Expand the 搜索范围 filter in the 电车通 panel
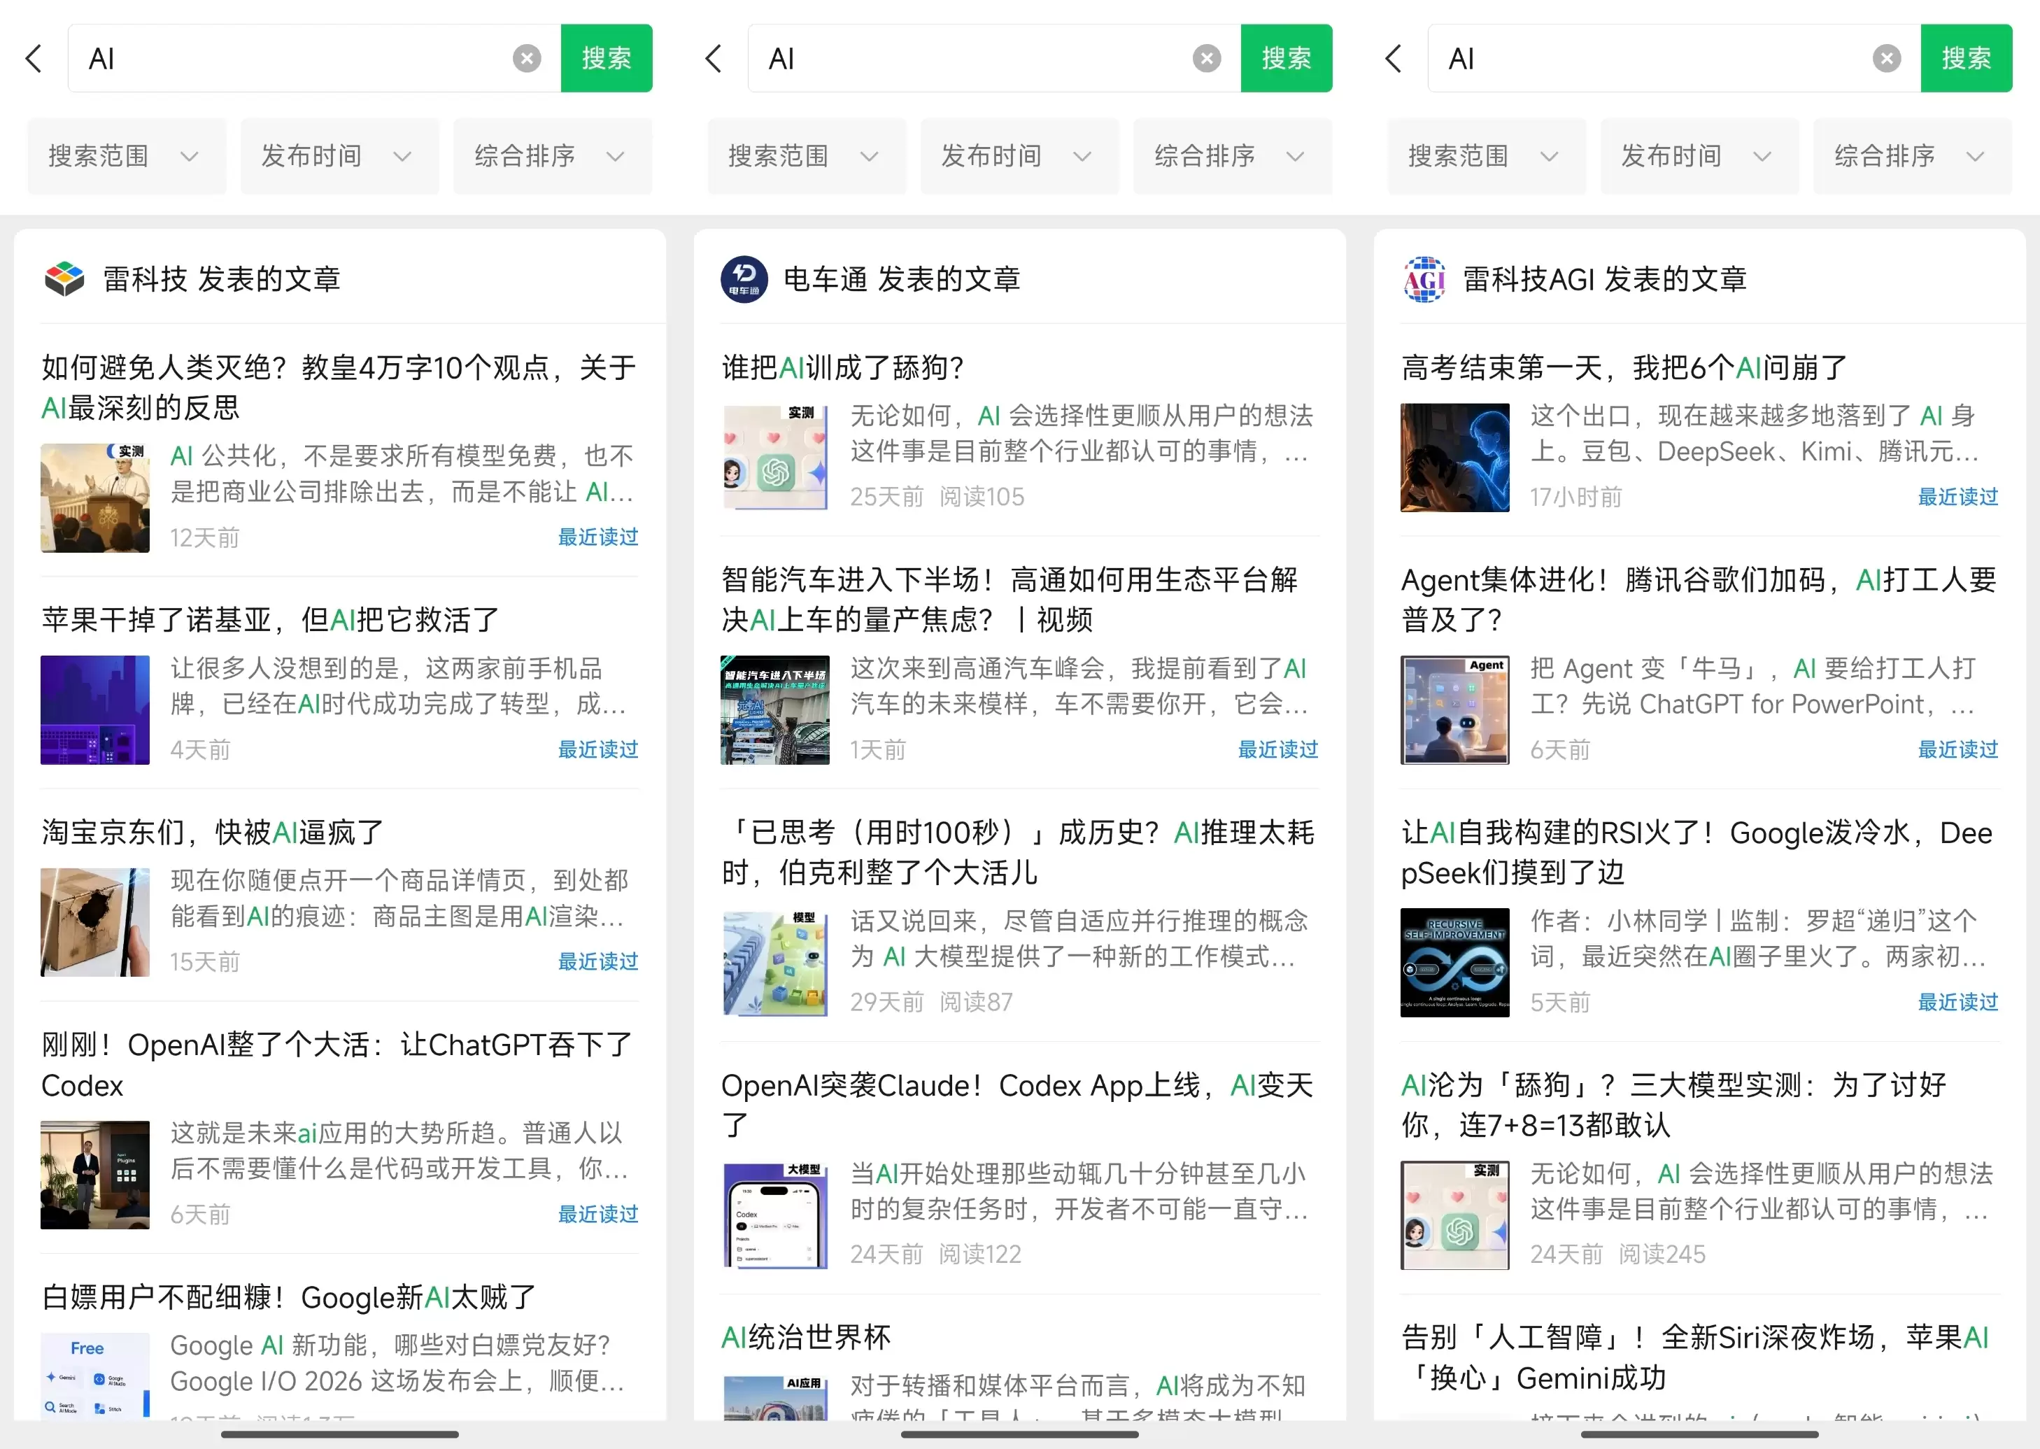This screenshot has width=2040, height=1449. click(807, 156)
